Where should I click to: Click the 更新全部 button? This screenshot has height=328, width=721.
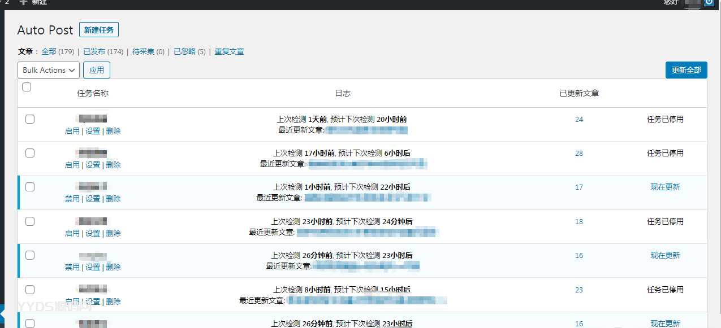687,70
